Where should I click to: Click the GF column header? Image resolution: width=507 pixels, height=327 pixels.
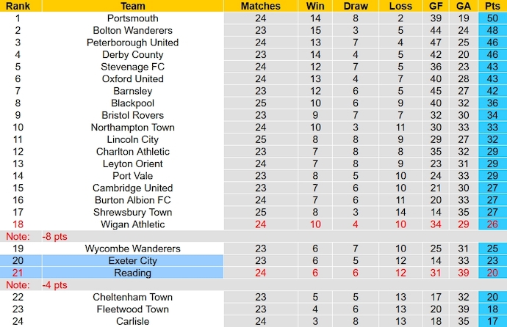[436, 6]
